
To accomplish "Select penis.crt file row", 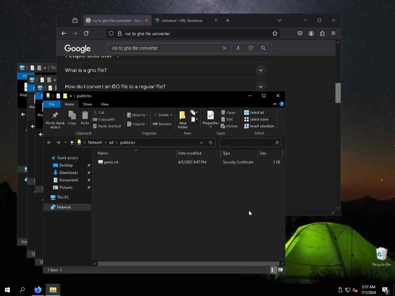I will tap(189, 162).
